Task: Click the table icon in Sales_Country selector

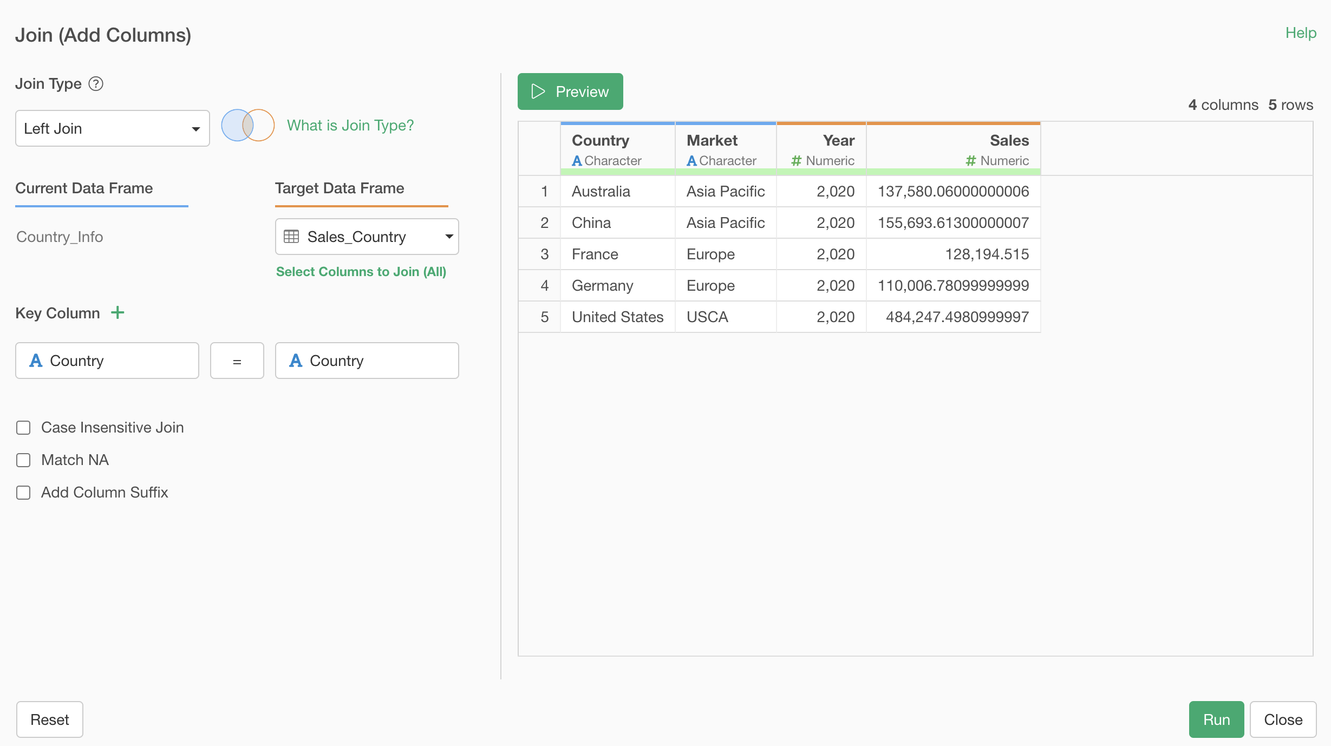Action: 291,237
